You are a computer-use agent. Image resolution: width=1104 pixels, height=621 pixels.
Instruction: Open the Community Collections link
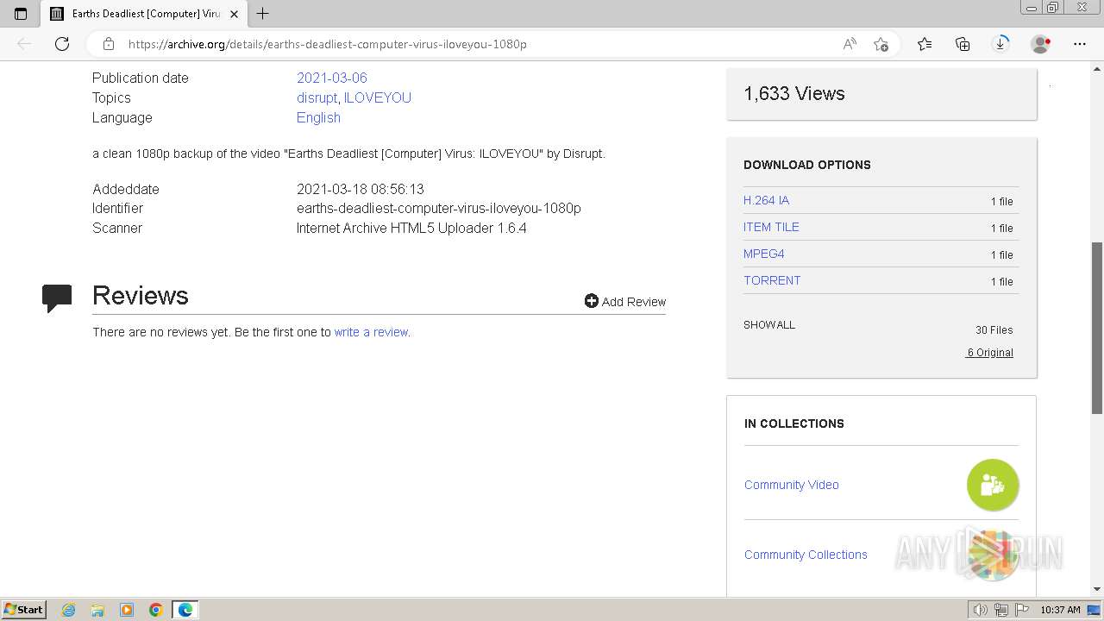(x=806, y=555)
